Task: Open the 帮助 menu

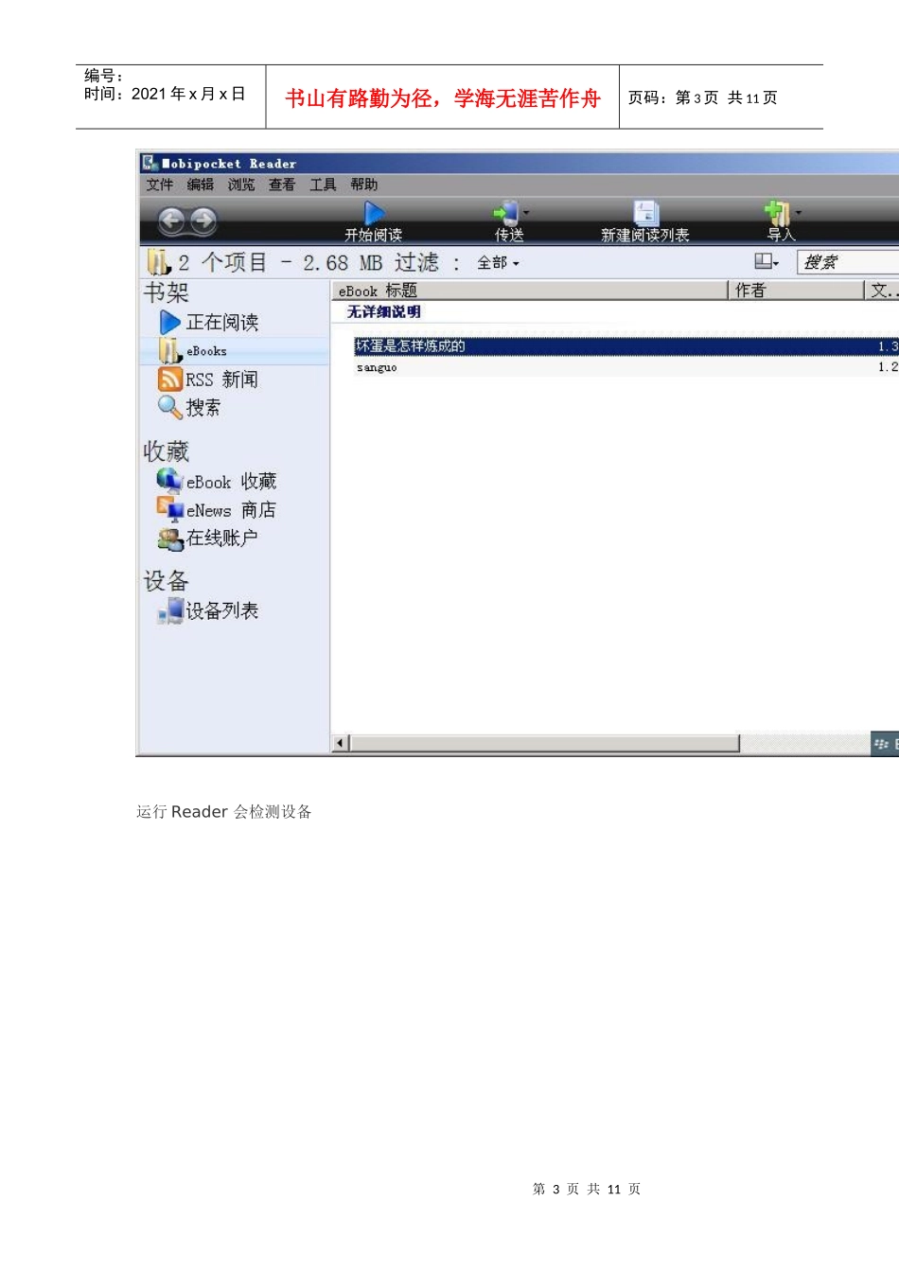Action: 363,185
